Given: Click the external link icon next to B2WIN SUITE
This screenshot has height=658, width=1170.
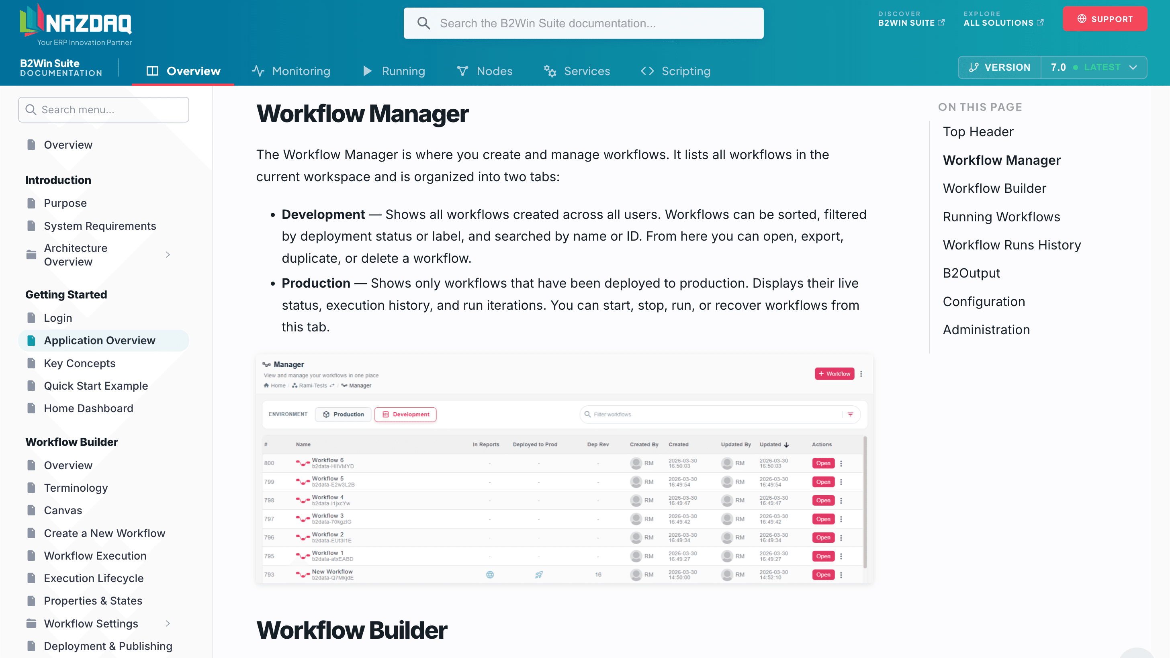Looking at the screenshot, I should pos(941,22).
